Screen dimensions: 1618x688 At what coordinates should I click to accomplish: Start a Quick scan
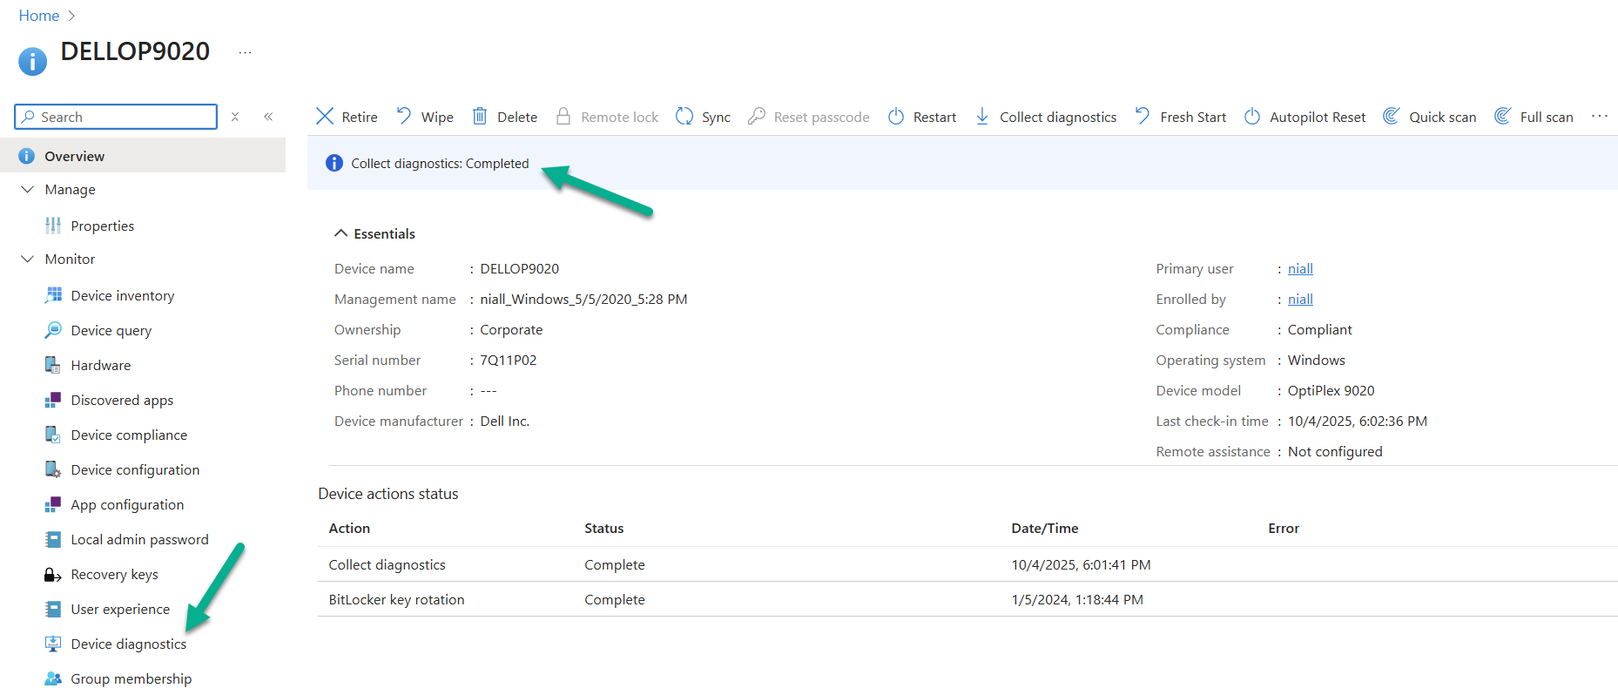(1430, 117)
